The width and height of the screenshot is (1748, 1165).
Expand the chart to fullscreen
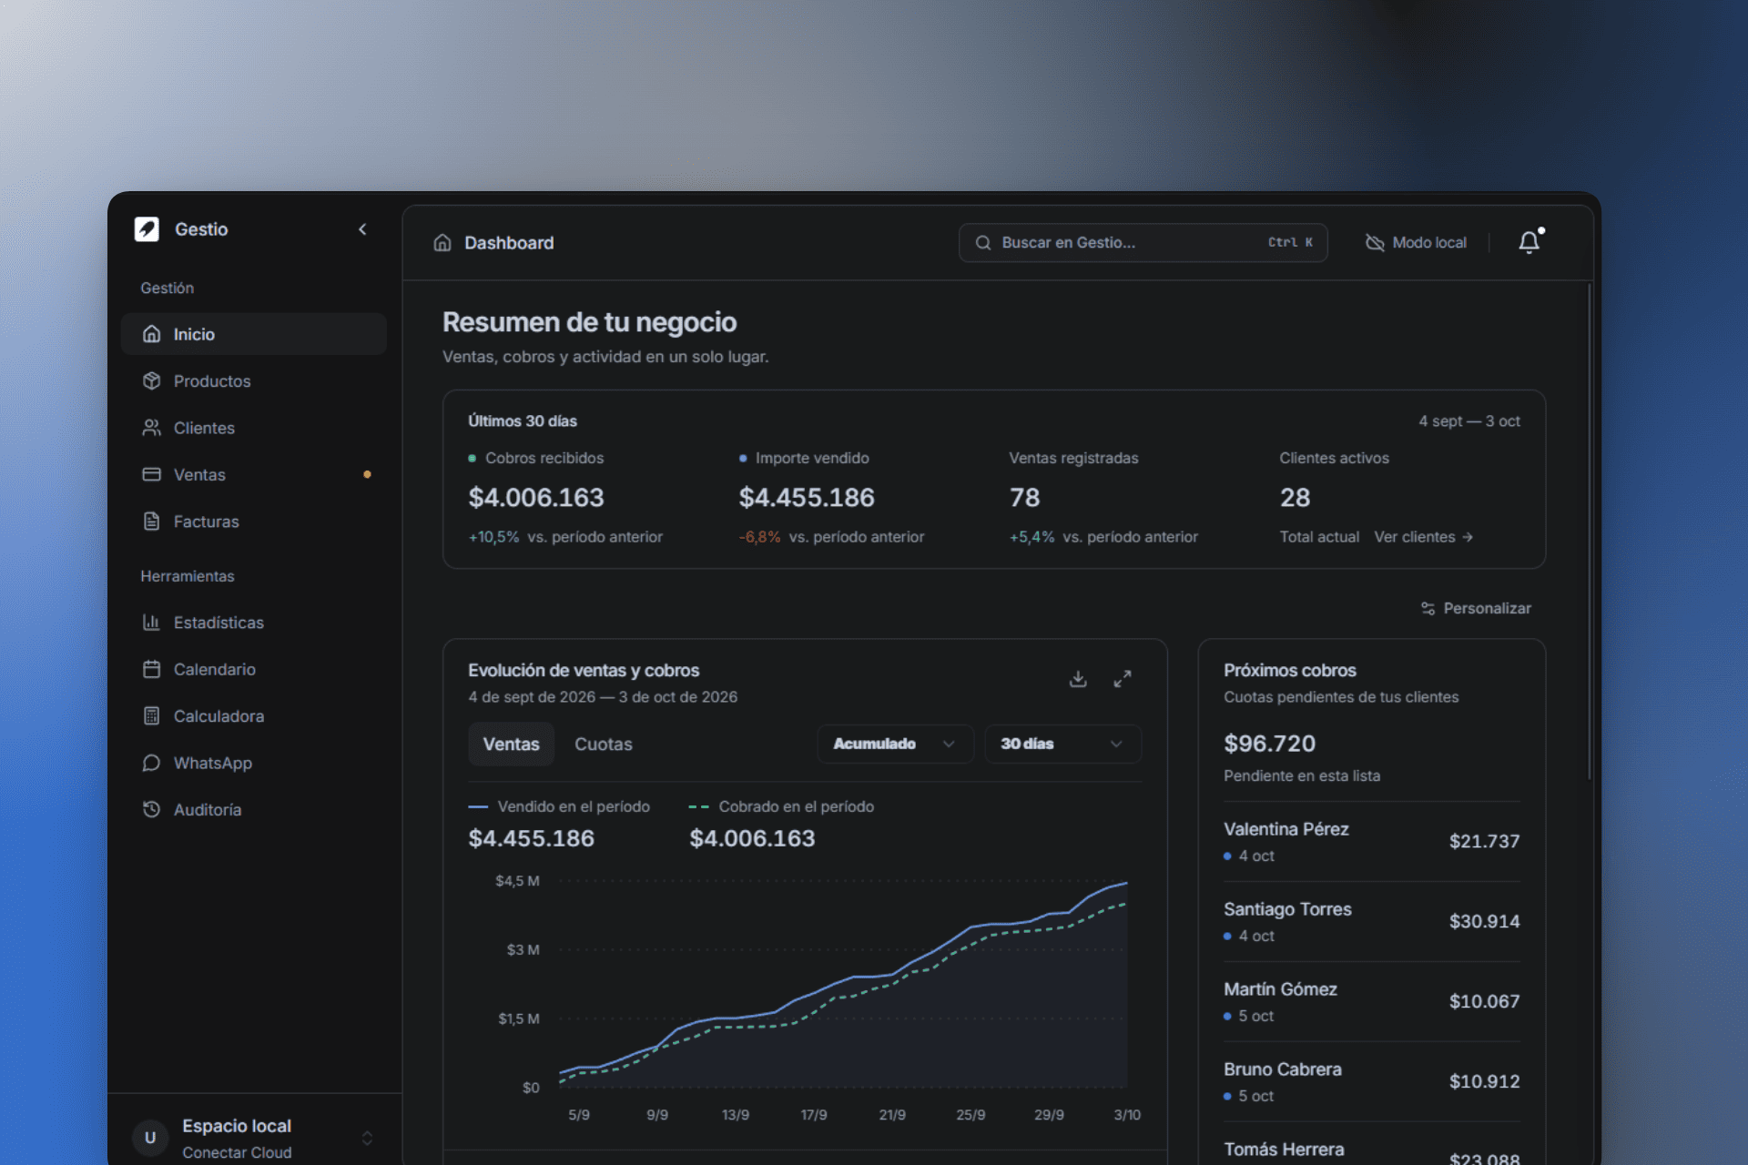pos(1123,679)
